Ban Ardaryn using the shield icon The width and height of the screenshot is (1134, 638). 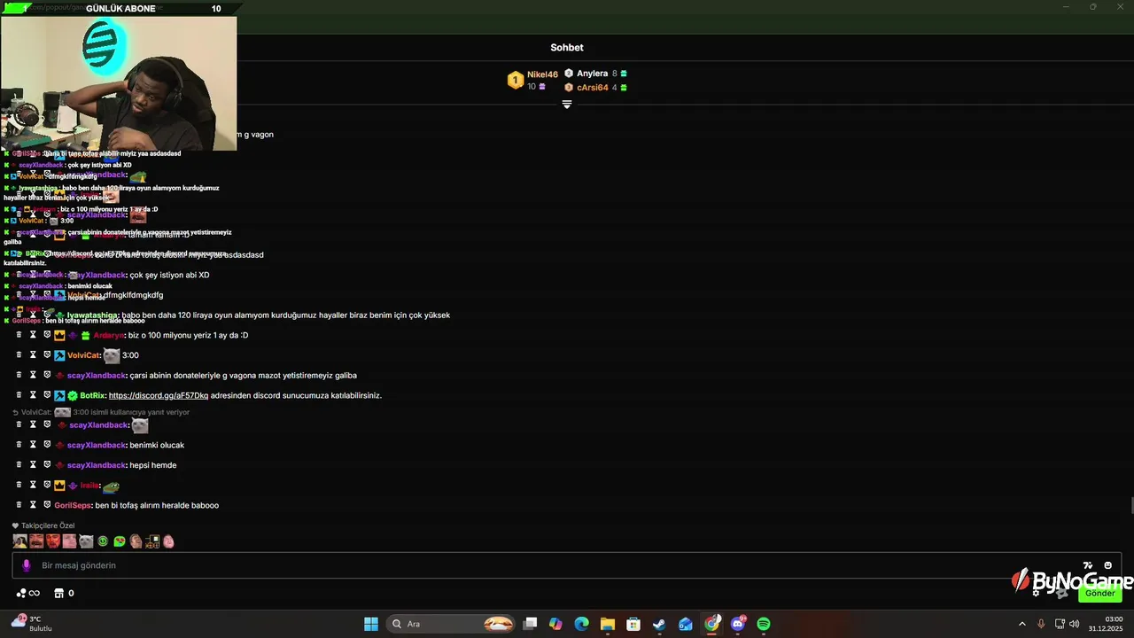[47, 335]
